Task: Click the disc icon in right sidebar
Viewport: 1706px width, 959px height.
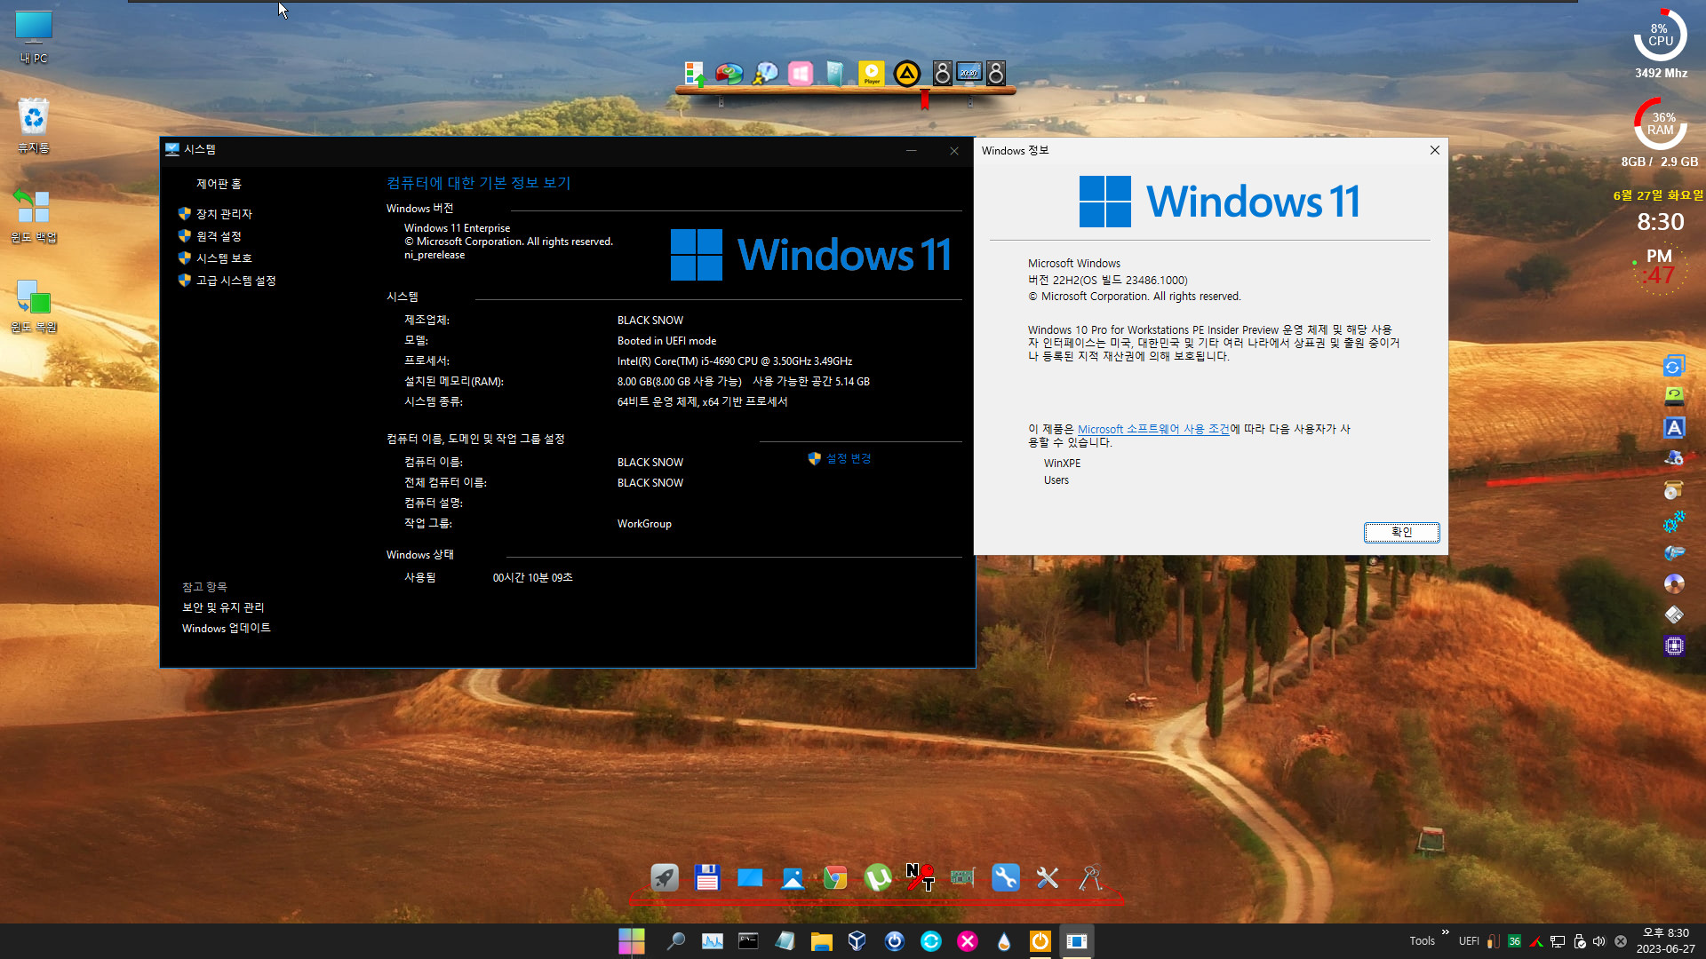Action: click(x=1674, y=583)
